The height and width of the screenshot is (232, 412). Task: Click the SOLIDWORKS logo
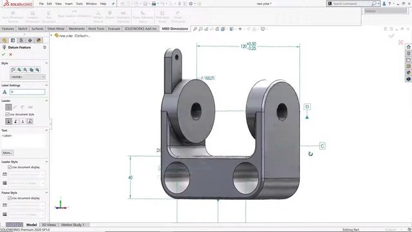coord(18,4)
